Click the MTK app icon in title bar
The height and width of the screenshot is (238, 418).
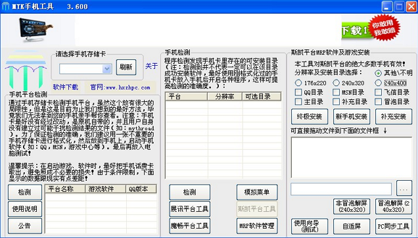click(5, 6)
